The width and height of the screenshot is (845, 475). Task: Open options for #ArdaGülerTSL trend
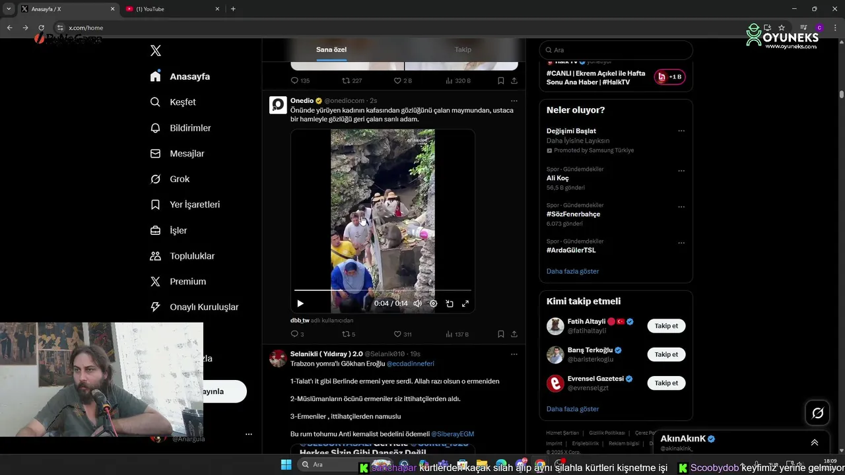[681, 243]
